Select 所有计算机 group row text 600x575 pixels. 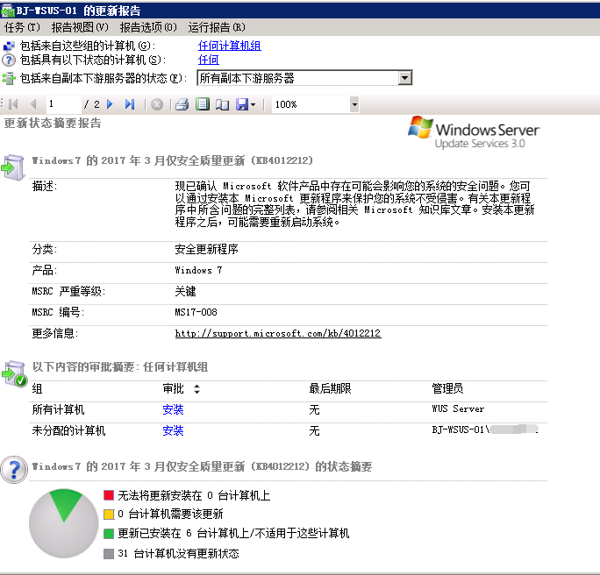point(58,410)
